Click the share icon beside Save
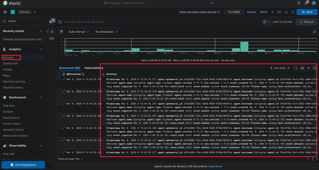The width and height of the screenshot is (319, 170). coord(292,12)
